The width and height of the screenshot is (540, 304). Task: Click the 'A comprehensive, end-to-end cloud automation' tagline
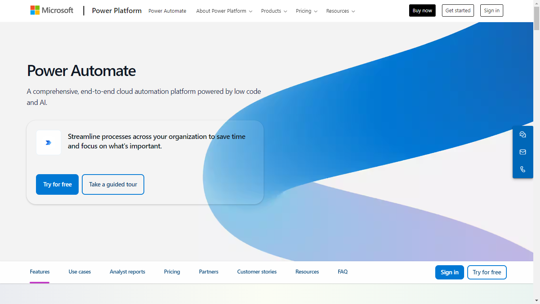(x=144, y=97)
